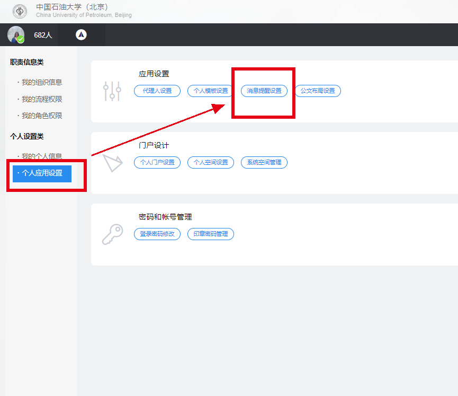The width and height of the screenshot is (458, 396).
Task: Click the 公文布局设置 button
Action: pyautogui.click(x=318, y=91)
